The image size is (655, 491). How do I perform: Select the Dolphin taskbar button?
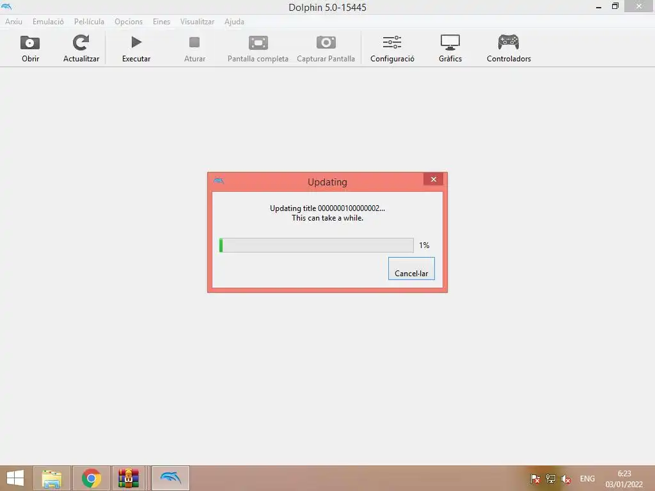[170, 478]
